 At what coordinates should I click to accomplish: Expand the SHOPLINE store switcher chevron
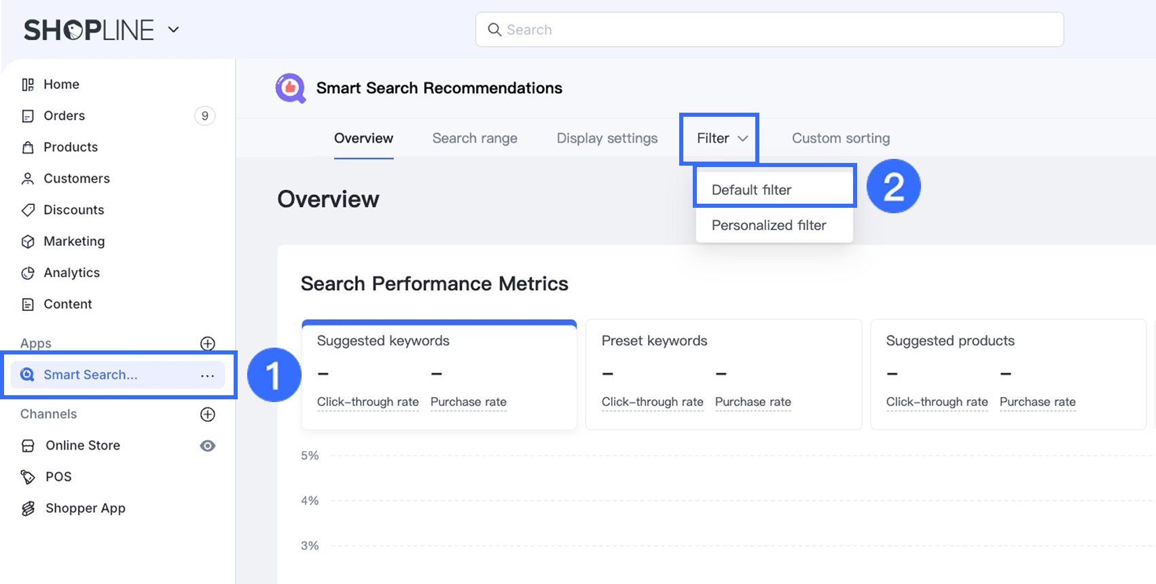point(173,30)
